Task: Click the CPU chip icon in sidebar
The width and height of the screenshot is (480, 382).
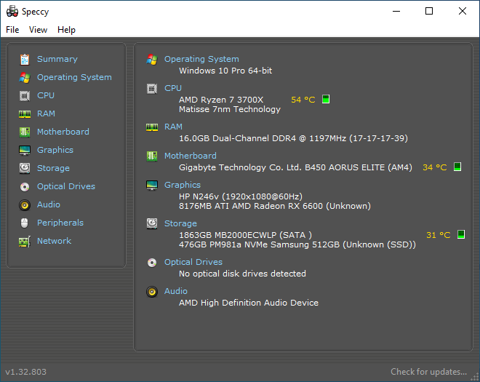Action: pos(25,96)
